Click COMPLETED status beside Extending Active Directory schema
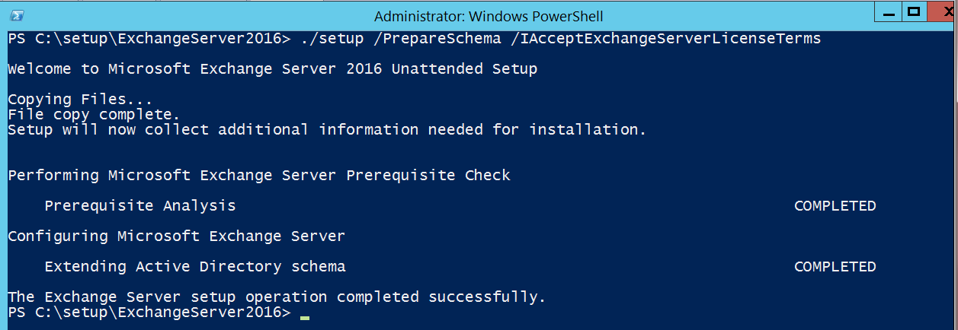Screen dimensions: 958x330 835,267
